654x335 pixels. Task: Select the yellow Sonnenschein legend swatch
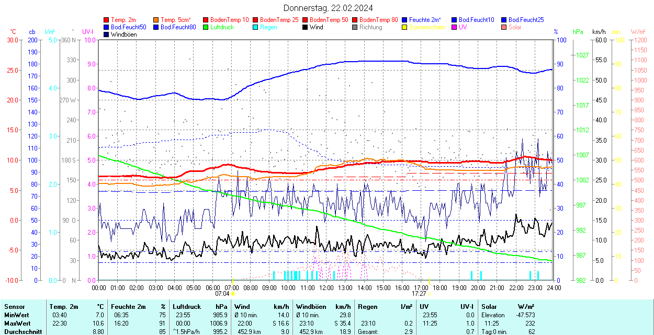point(404,27)
